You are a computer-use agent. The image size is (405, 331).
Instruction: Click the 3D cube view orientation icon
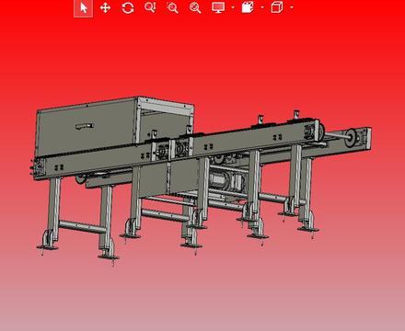[x=277, y=7]
